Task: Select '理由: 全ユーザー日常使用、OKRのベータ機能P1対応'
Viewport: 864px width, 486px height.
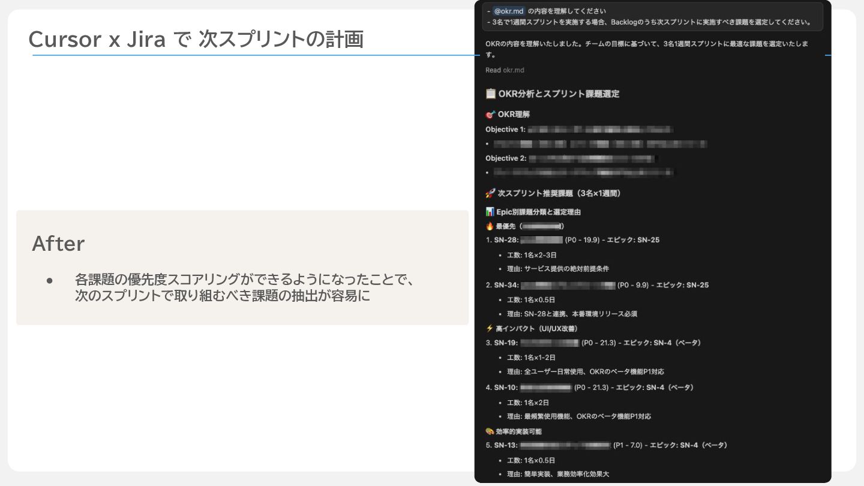Action: click(586, 371)
